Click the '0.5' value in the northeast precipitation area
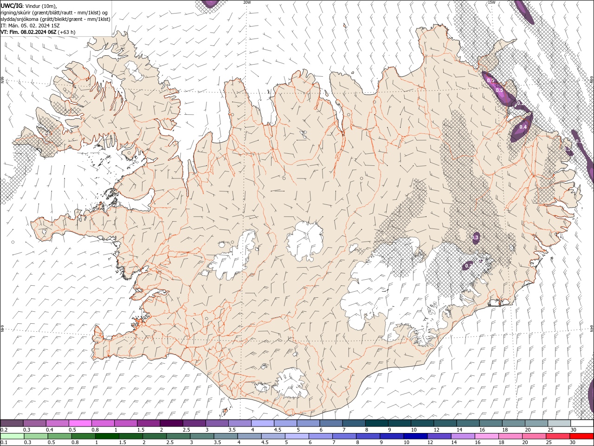The image size is (594, 446). 499,90
